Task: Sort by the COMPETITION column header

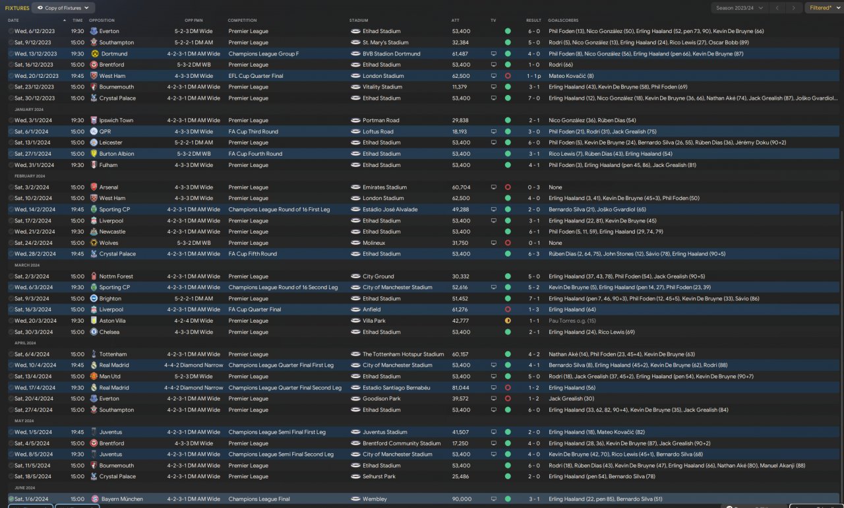Action: tap(243, 20)
